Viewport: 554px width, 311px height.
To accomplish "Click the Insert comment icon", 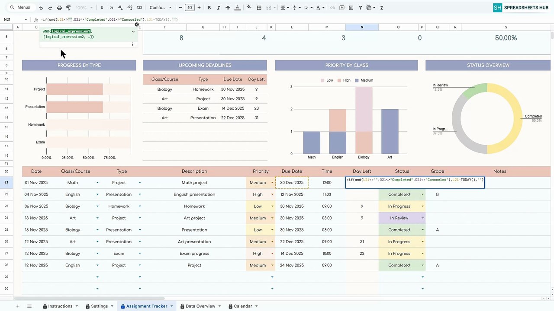I will [342, 8].
